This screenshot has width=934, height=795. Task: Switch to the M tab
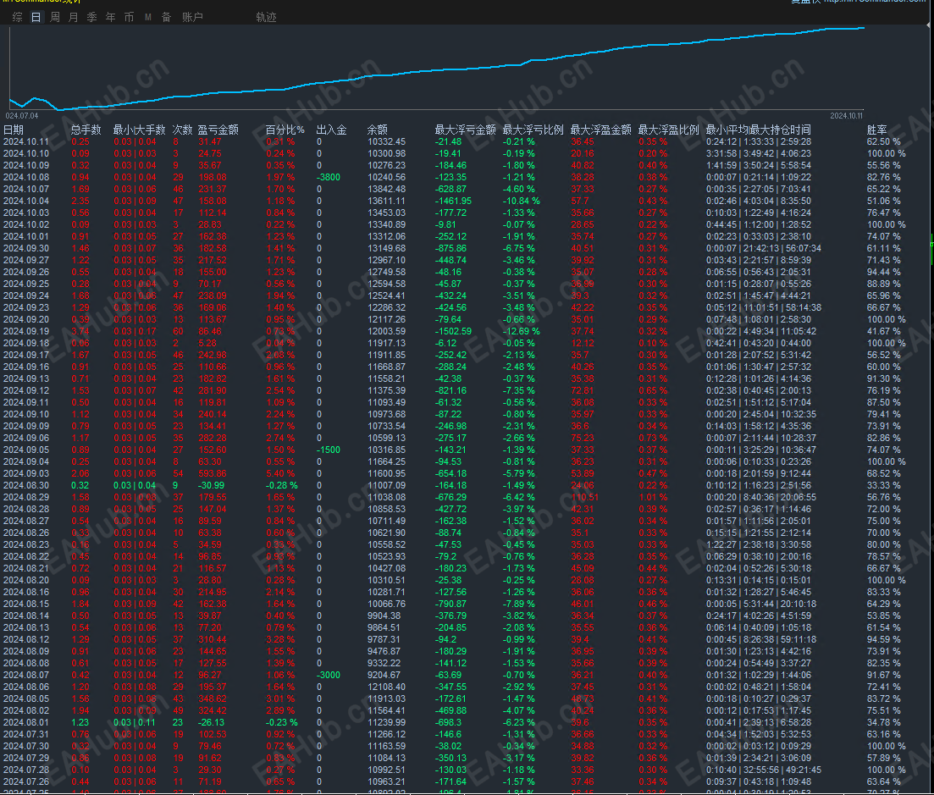148,17
